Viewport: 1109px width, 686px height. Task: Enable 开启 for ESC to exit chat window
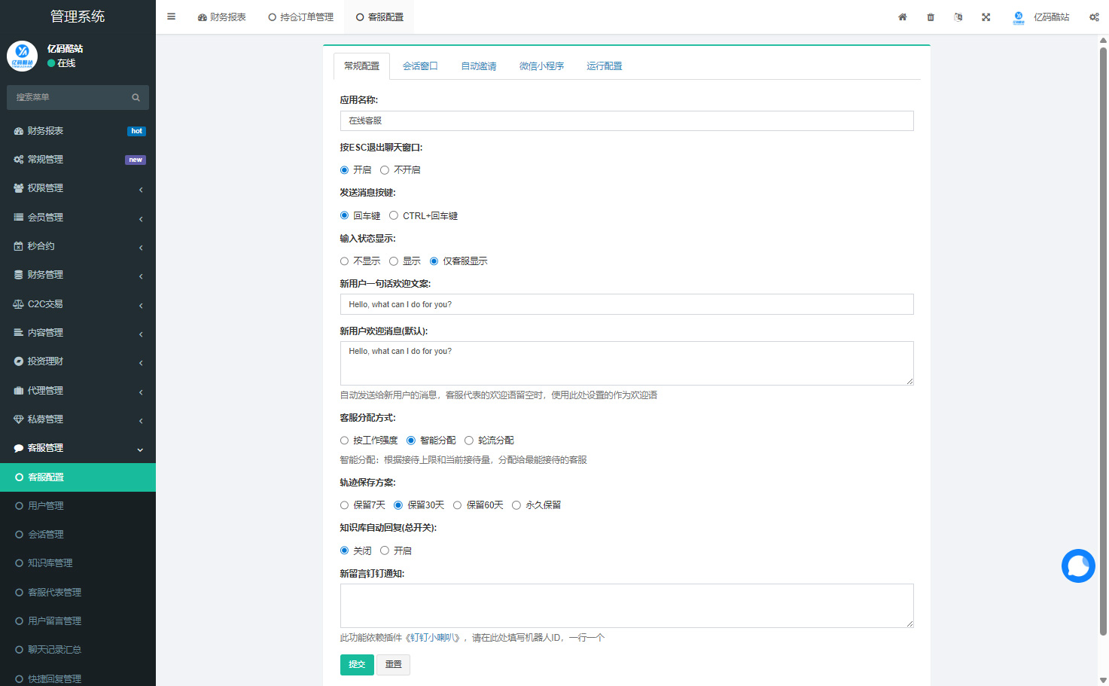(345, 169)
